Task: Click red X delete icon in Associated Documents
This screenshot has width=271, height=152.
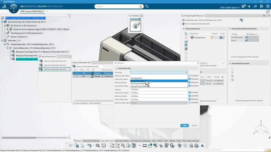Action: click(x=232, y=72)
